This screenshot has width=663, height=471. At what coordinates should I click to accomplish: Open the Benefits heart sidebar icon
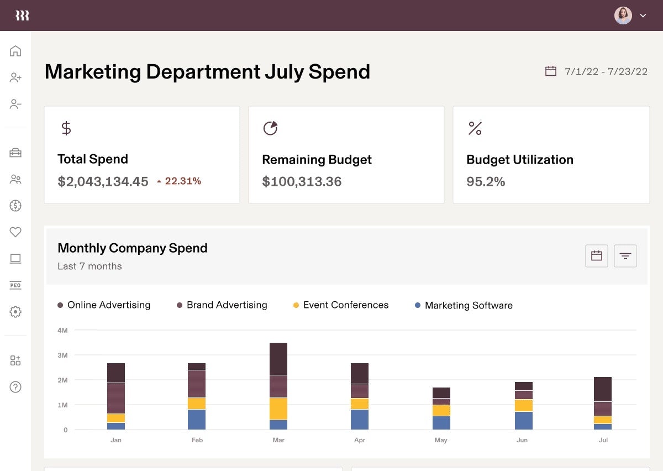tap(15, 232)
